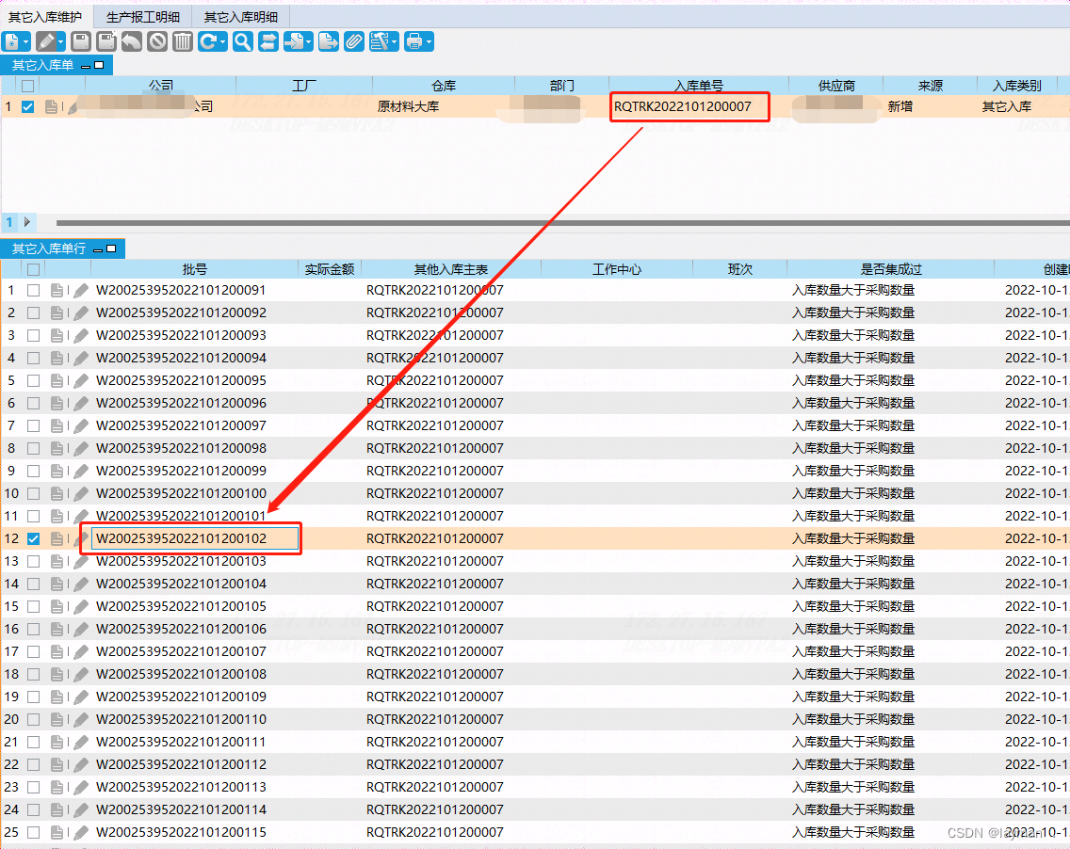Click document icon in RQTRK2022101200007 header row
Screen dimensions: 1070x849
pyautogui.click(x=51, y=107)
